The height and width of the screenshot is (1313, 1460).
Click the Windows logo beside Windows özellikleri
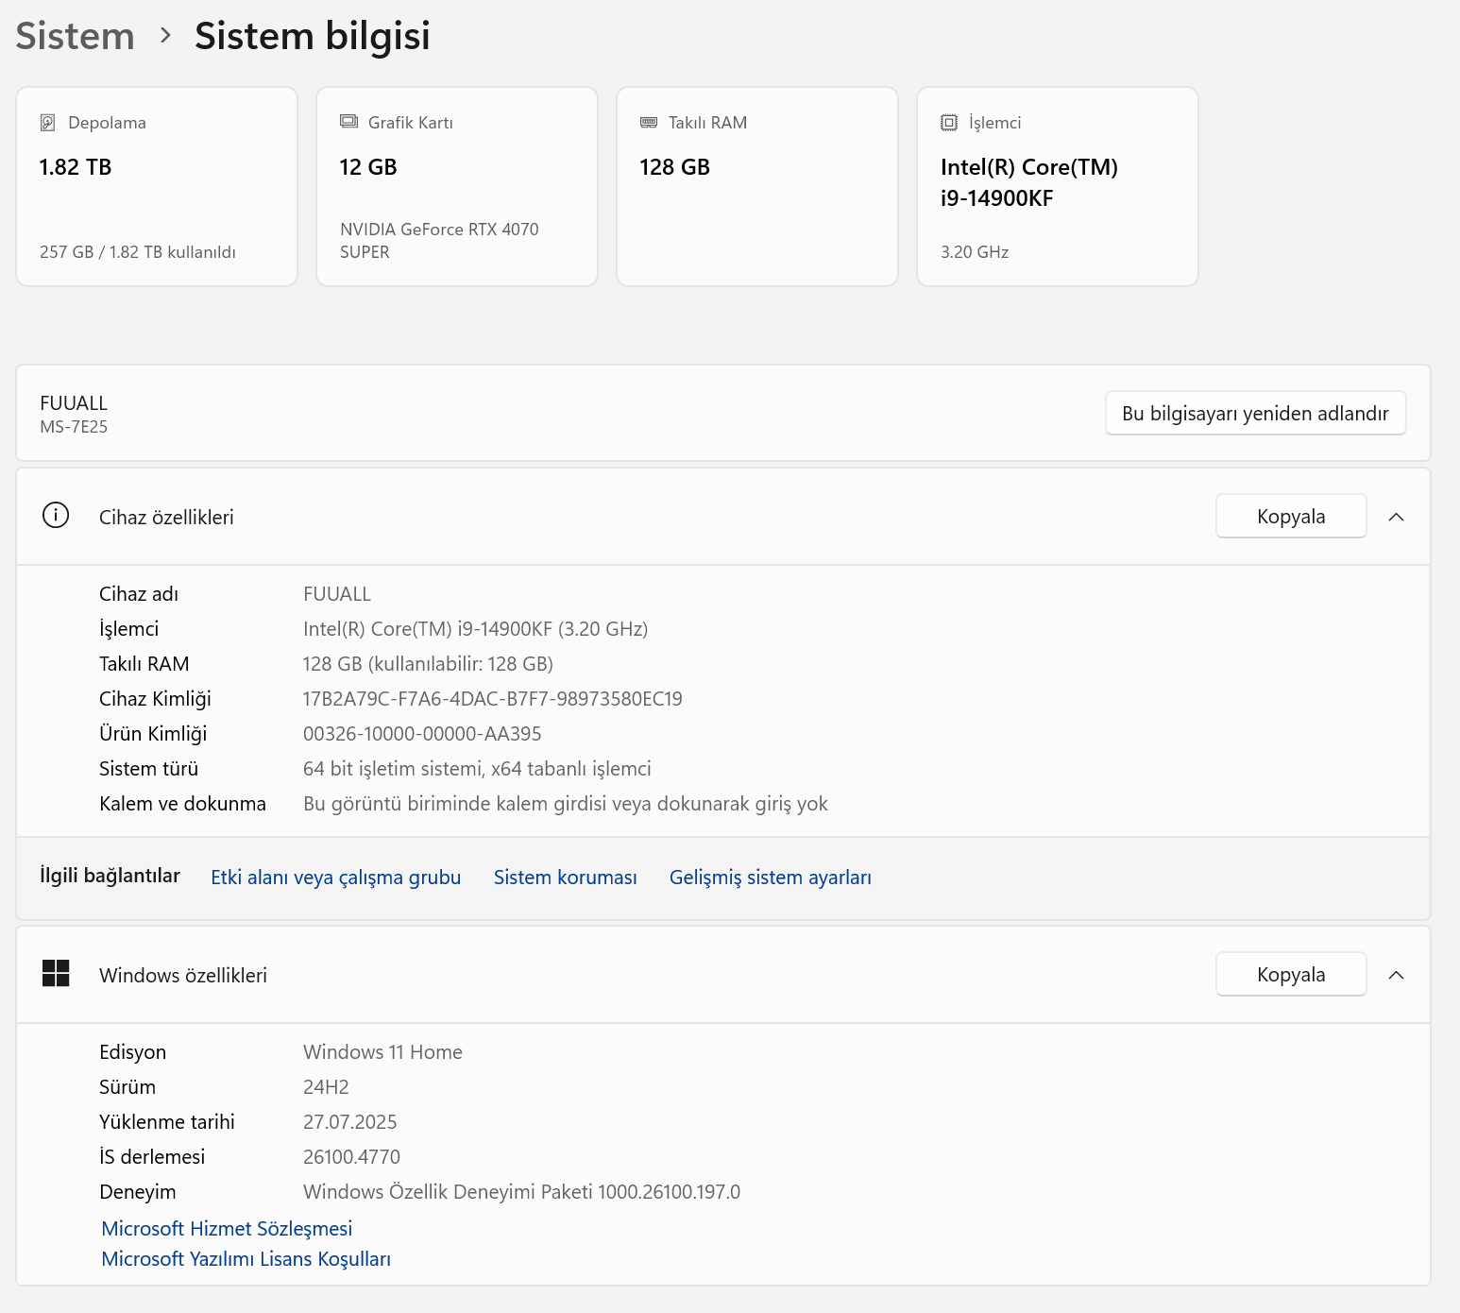[x=56, y=973]
